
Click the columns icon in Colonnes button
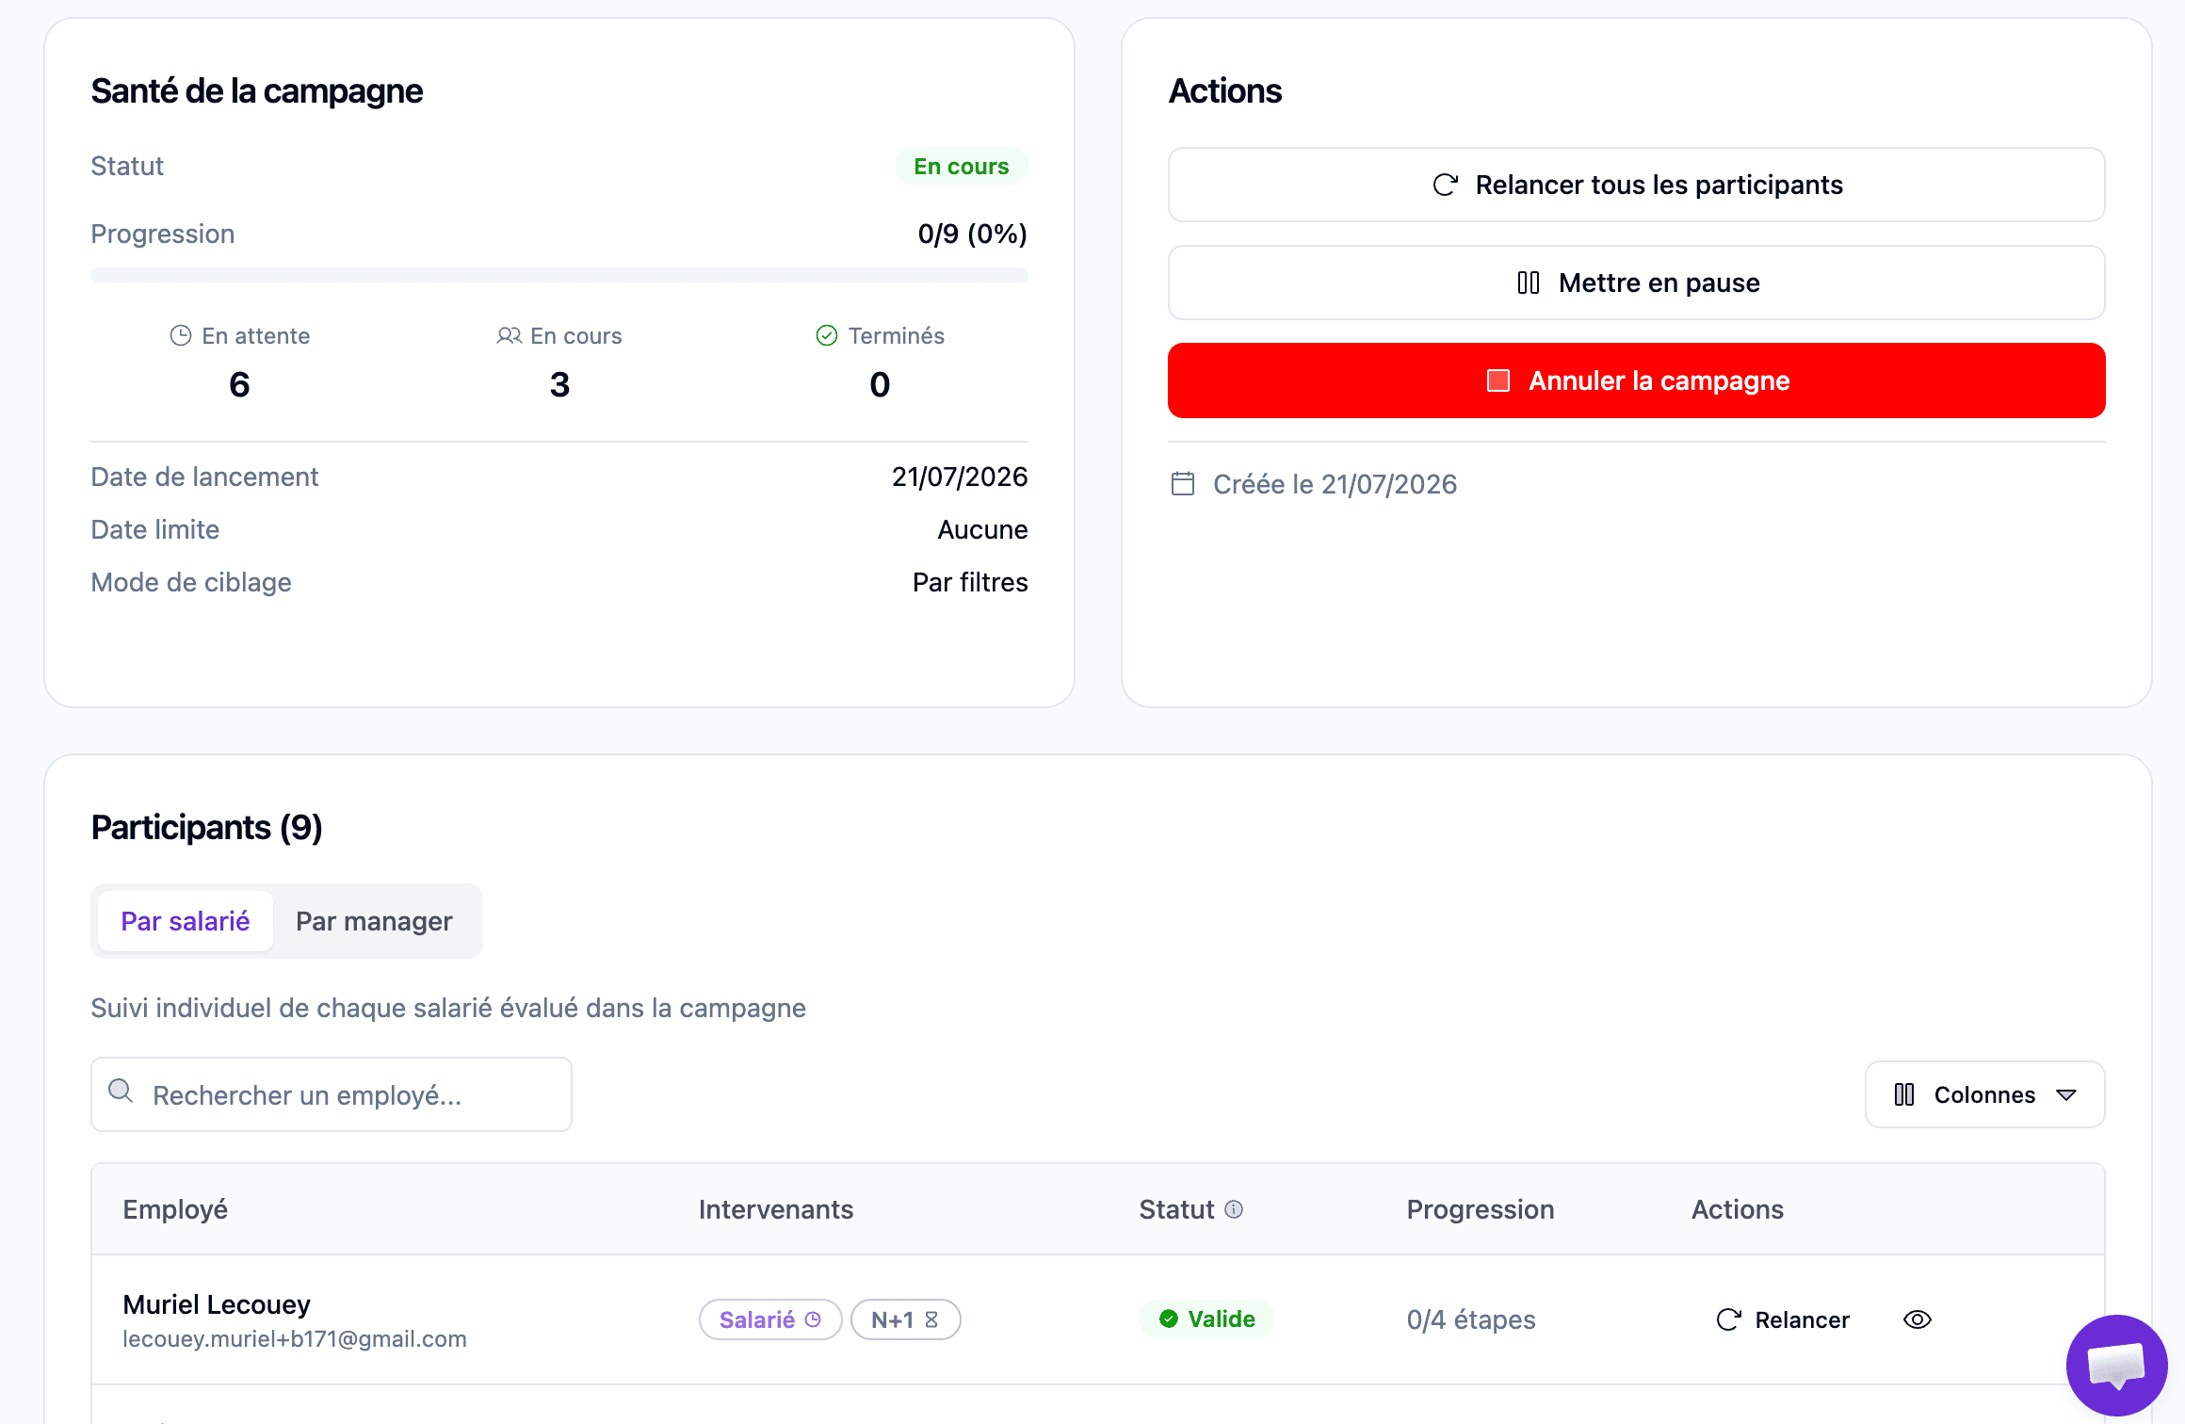pyautogui.click(x=1904, y=1094)
